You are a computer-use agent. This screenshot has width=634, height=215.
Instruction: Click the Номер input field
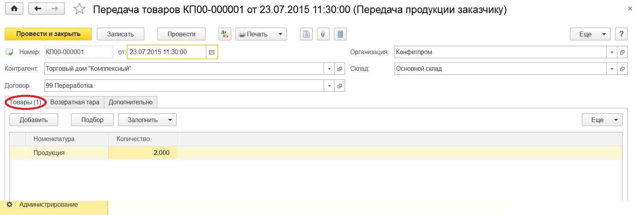point(78,52)
